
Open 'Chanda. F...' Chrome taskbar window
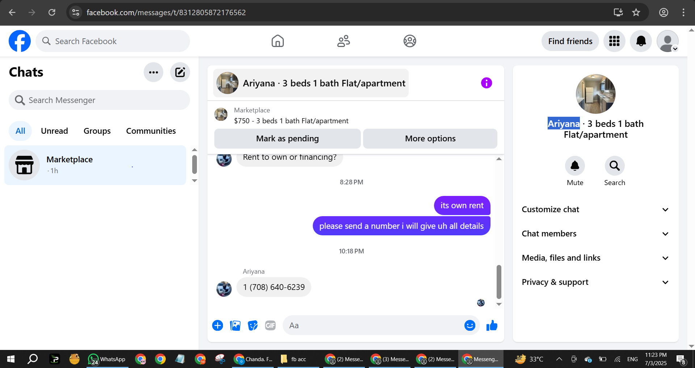(253, 359)
